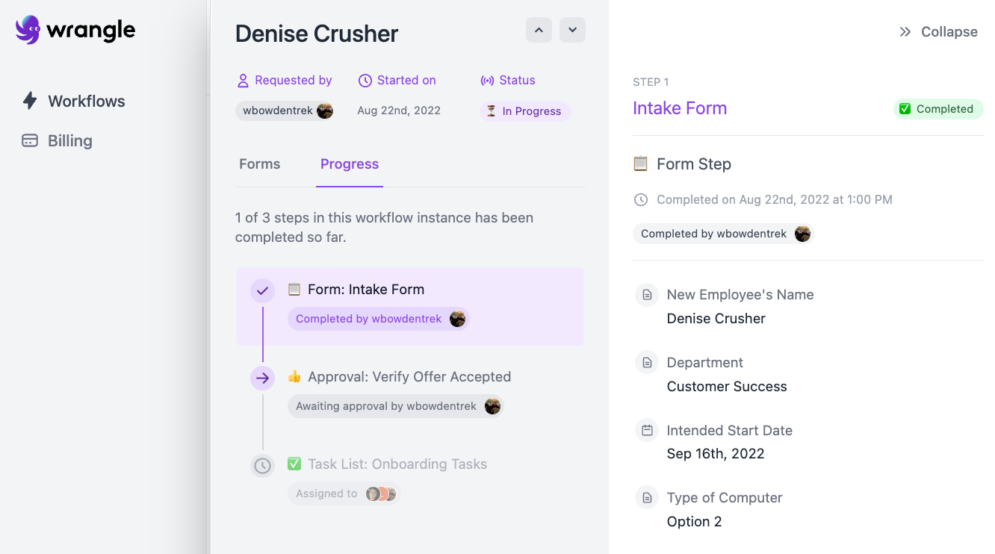The width and height of the screenshot is (995, 554).
Task: Click the In Progress status pill
Action: (524, 111)
